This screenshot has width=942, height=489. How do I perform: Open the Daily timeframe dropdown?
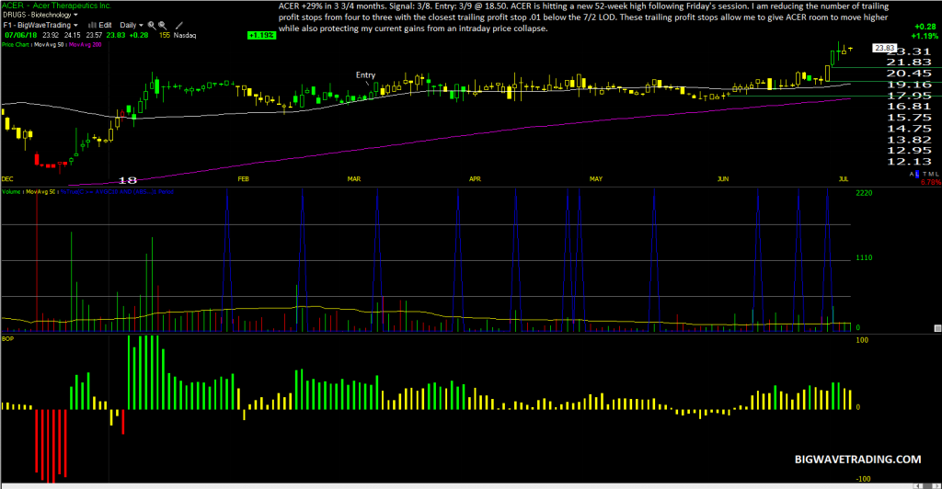click(x=132, y=25)
